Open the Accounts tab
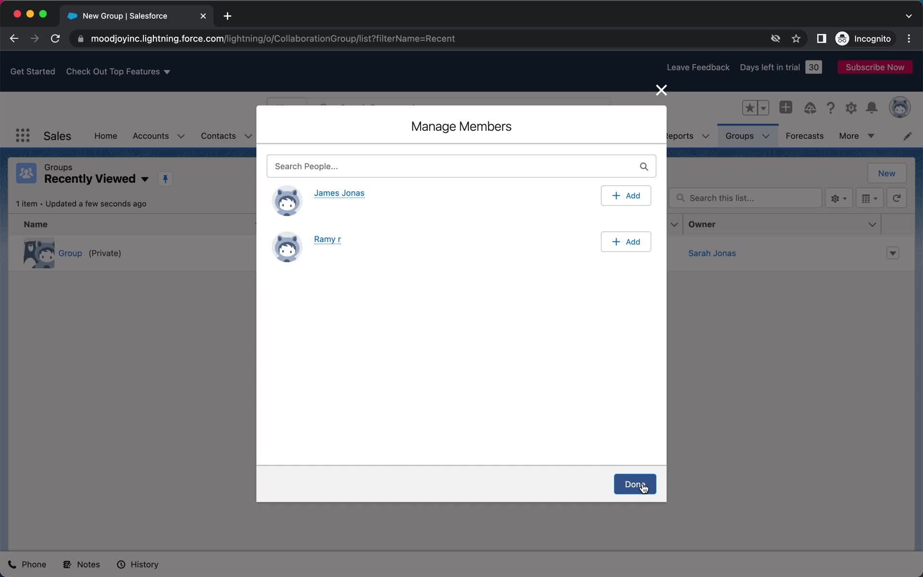 pyautogui.click(x=150, y=136)
